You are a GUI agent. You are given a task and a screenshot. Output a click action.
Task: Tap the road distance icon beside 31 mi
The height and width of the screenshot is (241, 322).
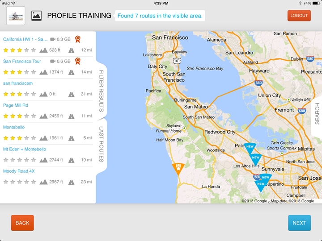71,94
